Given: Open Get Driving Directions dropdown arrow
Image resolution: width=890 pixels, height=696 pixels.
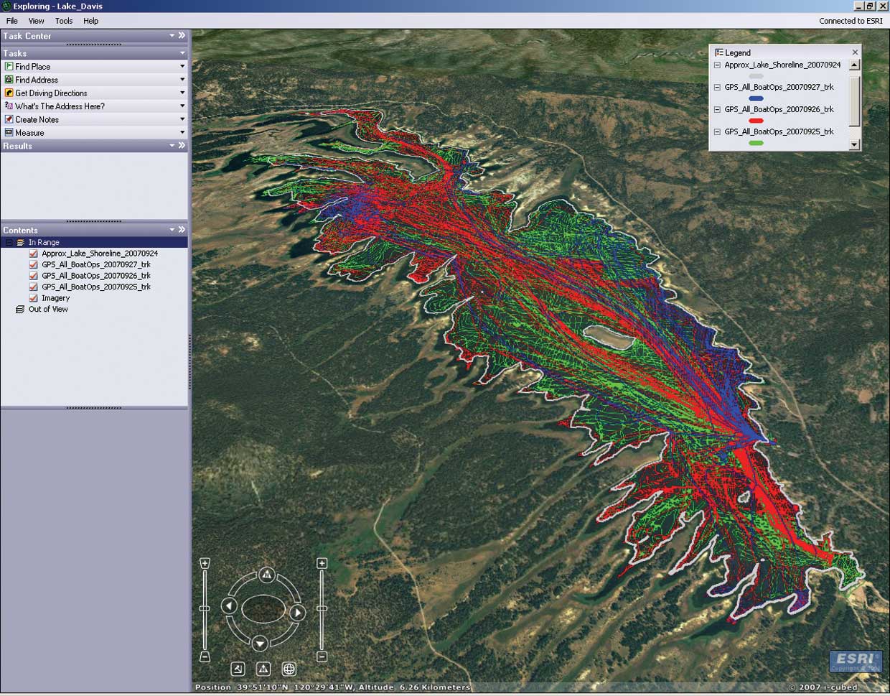Looking at the screenshot, I should [x=182, y=93].
